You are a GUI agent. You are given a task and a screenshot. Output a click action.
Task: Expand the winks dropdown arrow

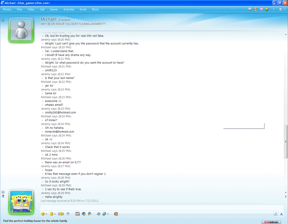(x=55, y=214)
